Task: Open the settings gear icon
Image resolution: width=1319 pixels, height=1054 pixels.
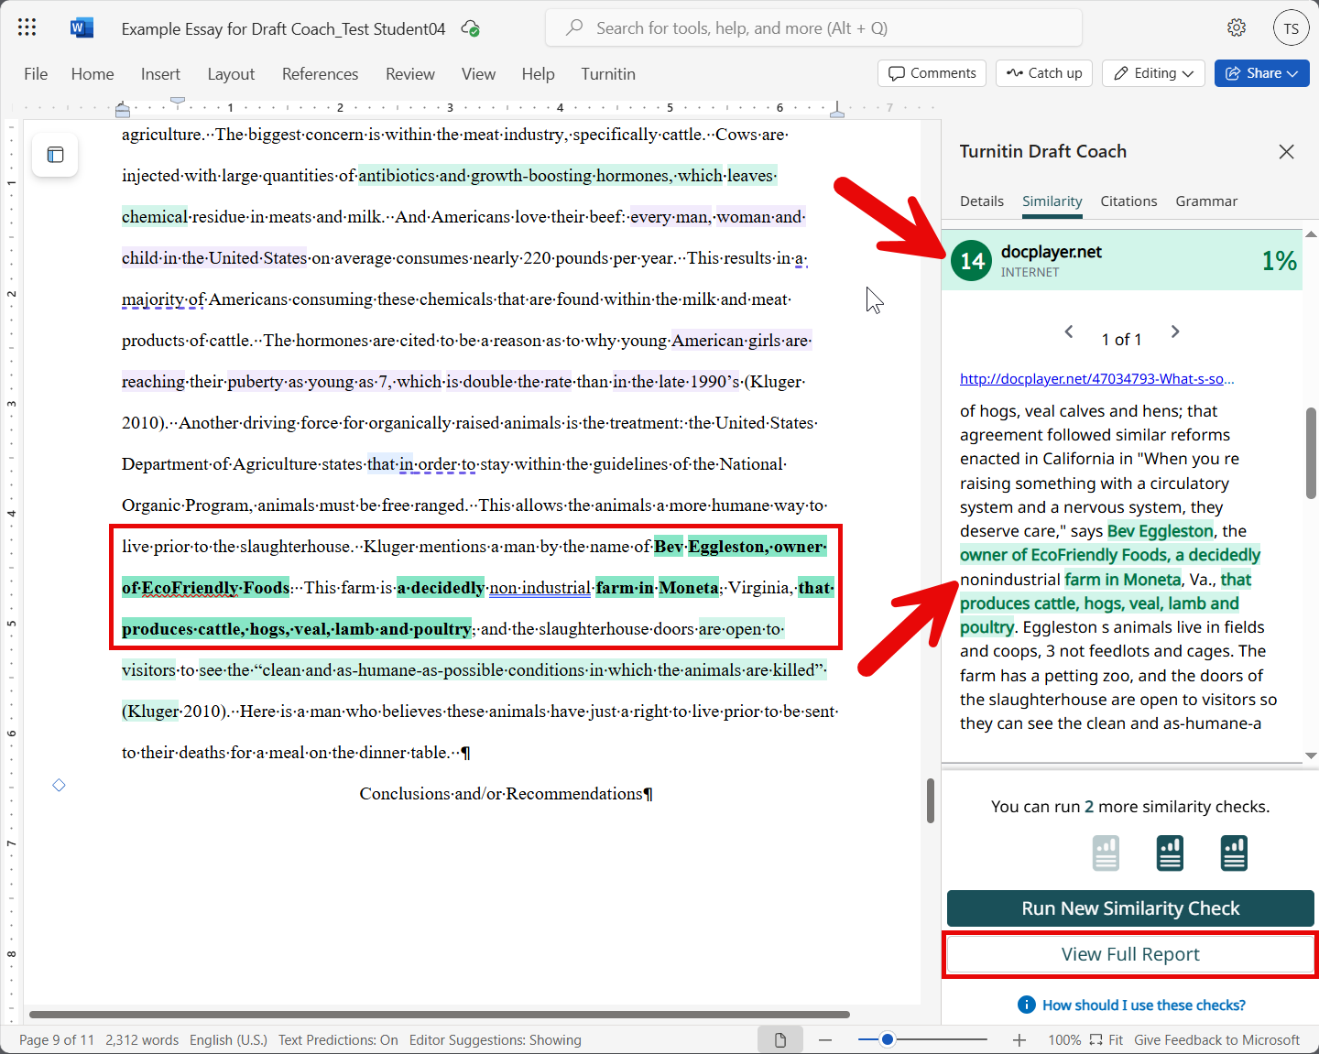Action: point(1237,27)
